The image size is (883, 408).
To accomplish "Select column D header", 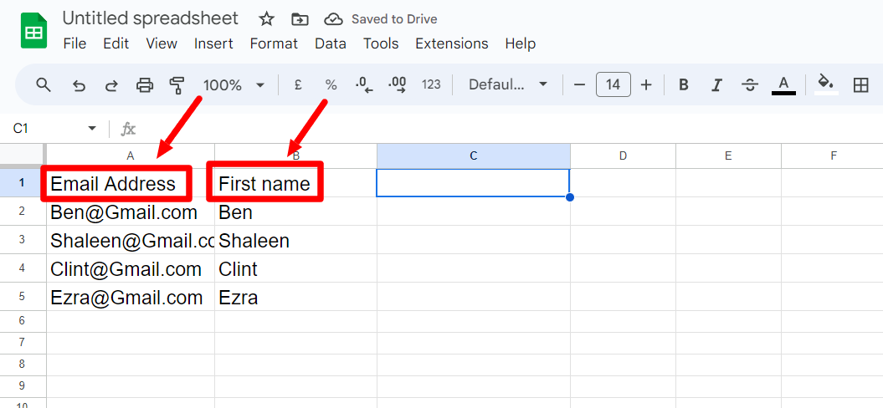I will click(x=623, y=156).
